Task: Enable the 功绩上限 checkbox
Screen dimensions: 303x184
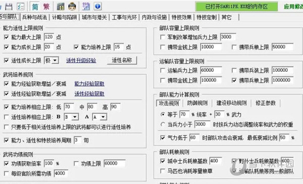Action: 76,163
